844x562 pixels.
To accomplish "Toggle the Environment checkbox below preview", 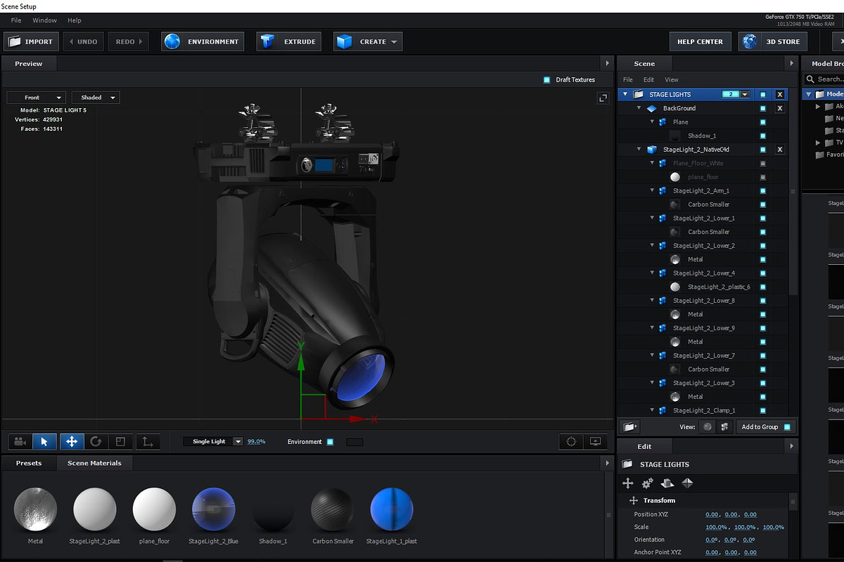I will point(330,442).
